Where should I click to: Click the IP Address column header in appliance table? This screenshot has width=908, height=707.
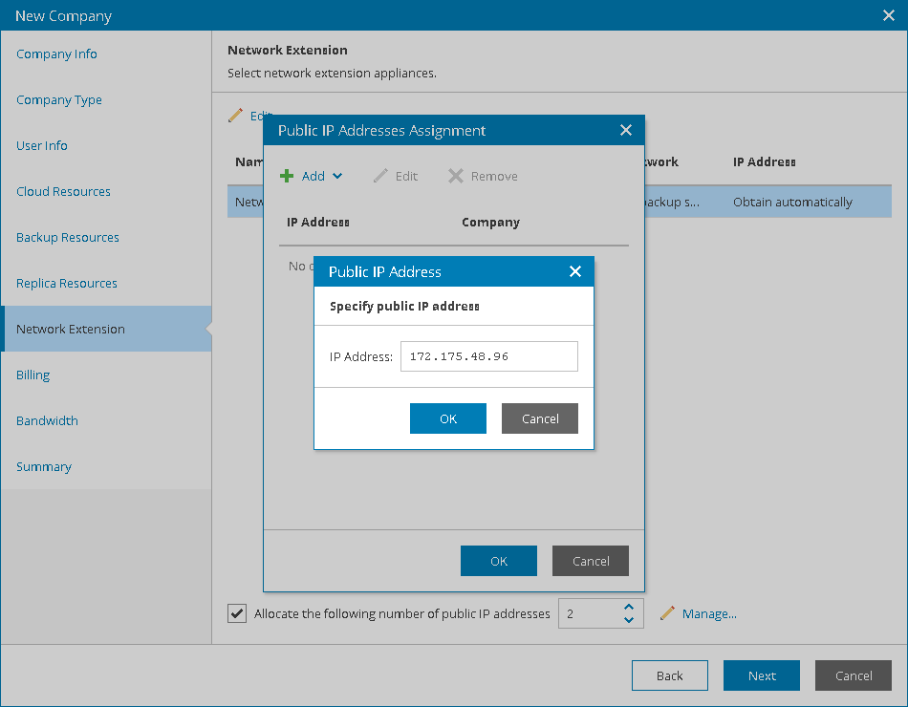764,162
